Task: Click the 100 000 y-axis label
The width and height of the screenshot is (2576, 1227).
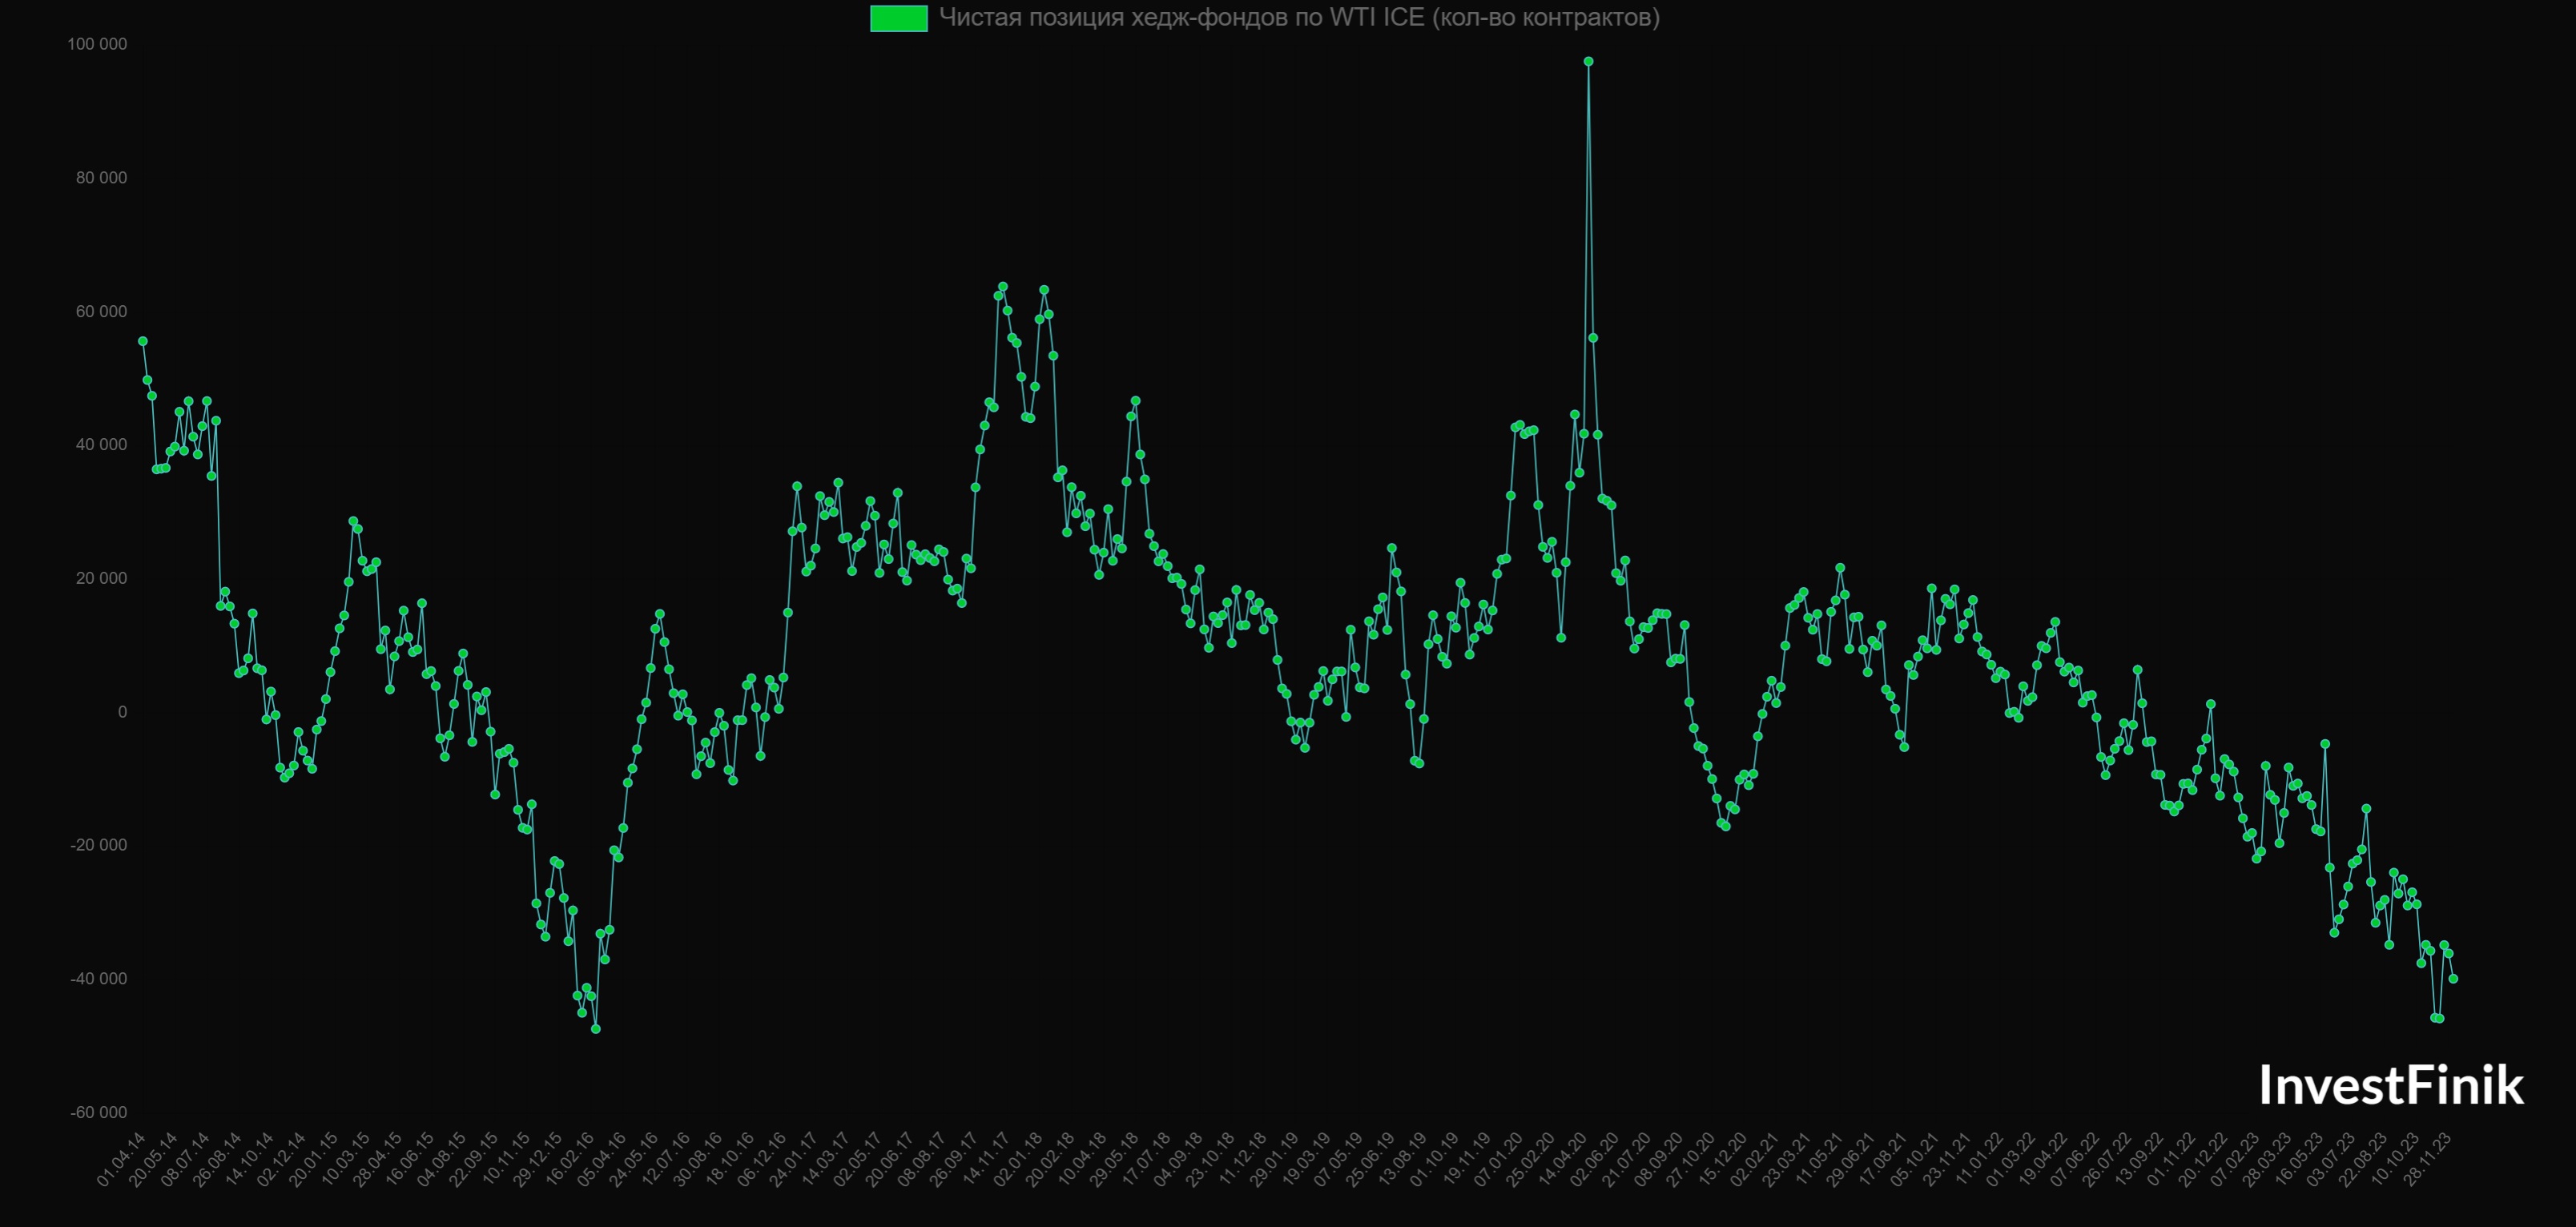Action: (97, 44)
